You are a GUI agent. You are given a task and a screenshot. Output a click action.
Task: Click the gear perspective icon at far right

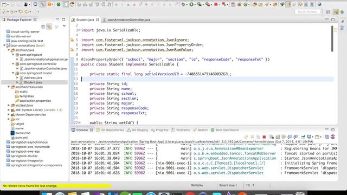tap(342, 12)
